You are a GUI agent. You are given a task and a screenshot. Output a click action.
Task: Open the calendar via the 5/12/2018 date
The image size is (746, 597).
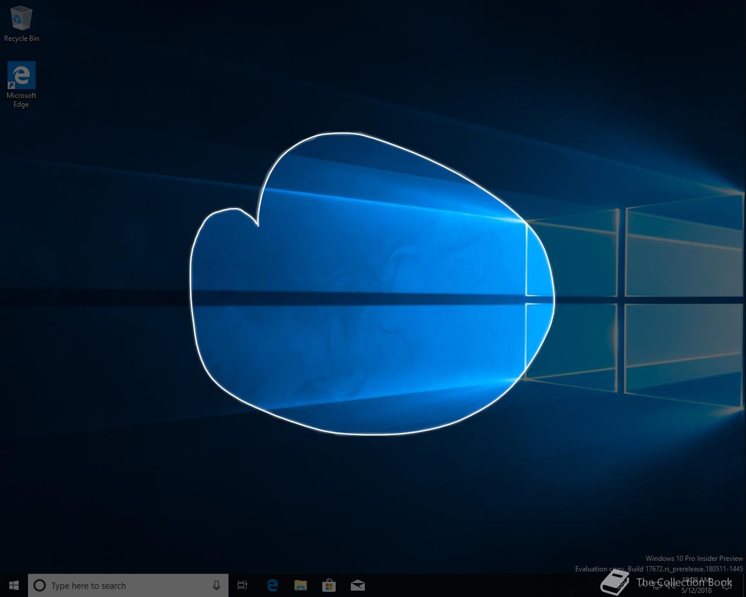[x=696, y=590]
